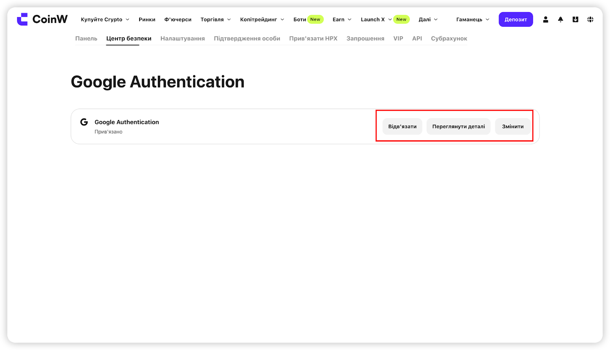Open the VIP tab
Image resolution: width=610 pixels, height=350 pixels.
(x=398, y=38)
